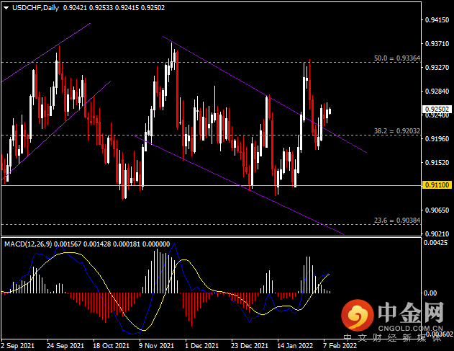
Task: Click the date label 18 Oct 2021
Action: 112,346
